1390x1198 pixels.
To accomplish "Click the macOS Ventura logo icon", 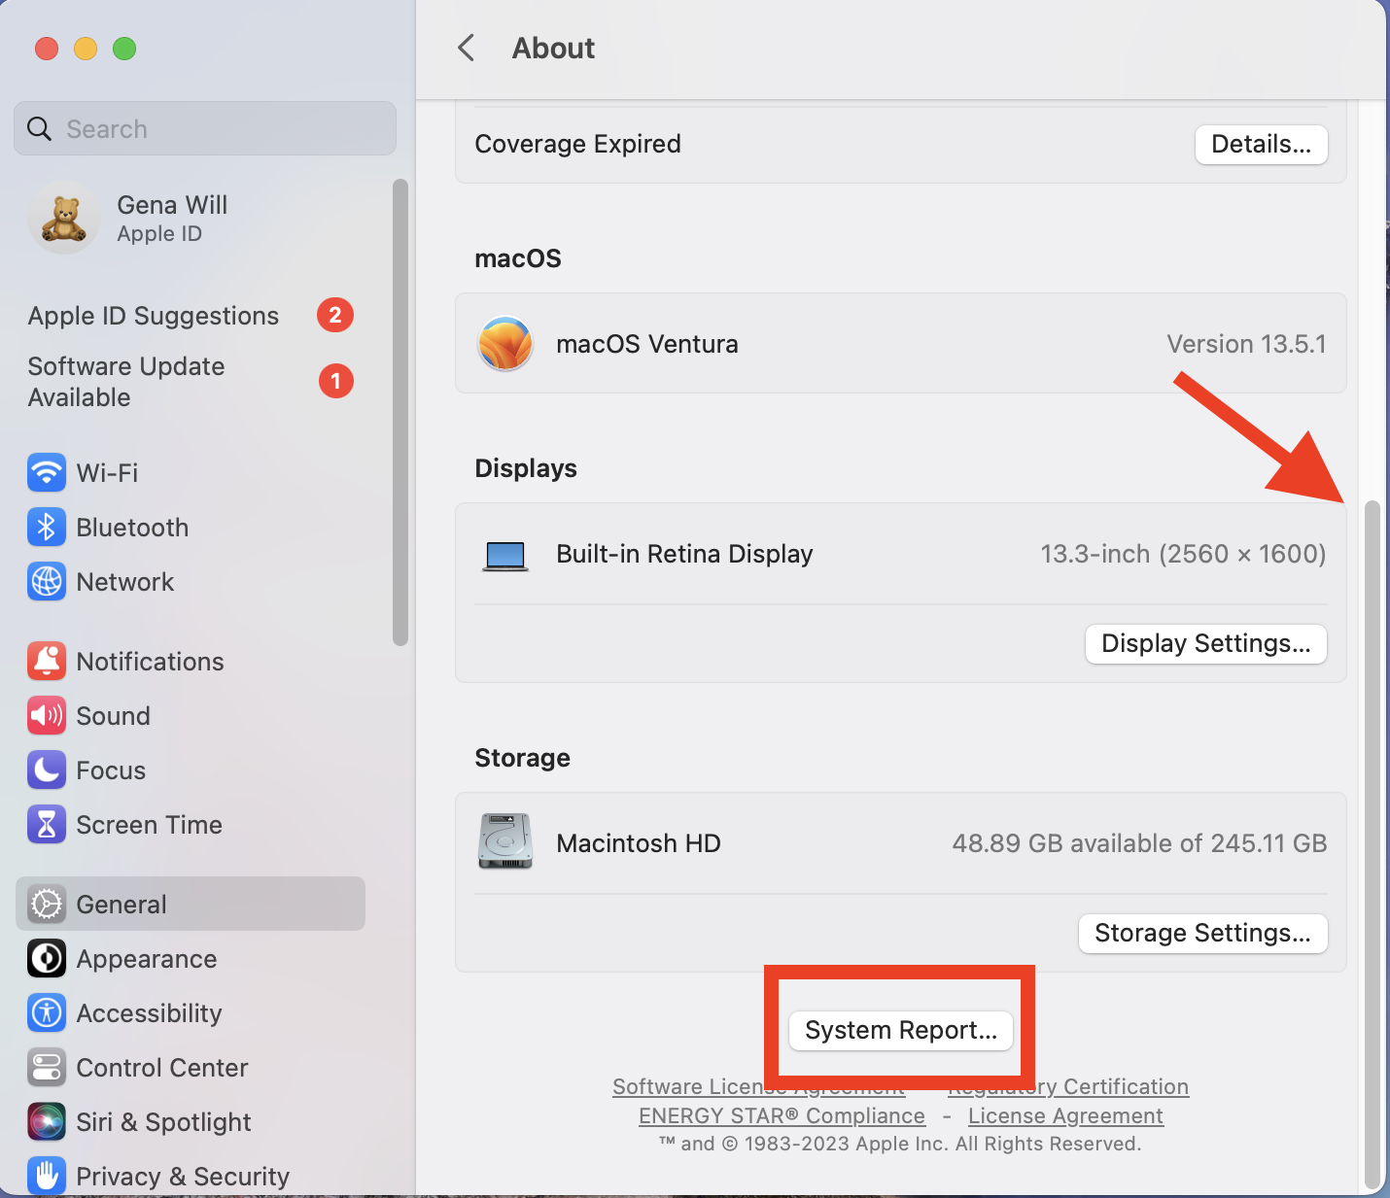I will [x=505, y=344].
